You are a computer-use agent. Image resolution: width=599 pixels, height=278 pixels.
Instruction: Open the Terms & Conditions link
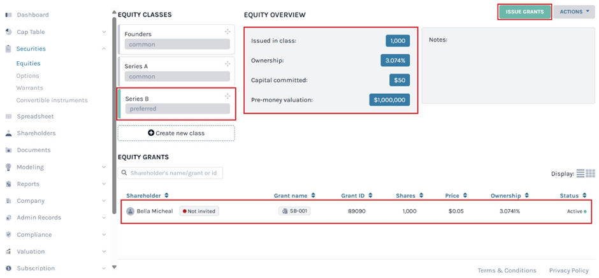pos(507,270)
